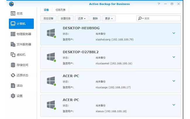
Task: Open the 总览 overview section icon
Action: (13, 13)
